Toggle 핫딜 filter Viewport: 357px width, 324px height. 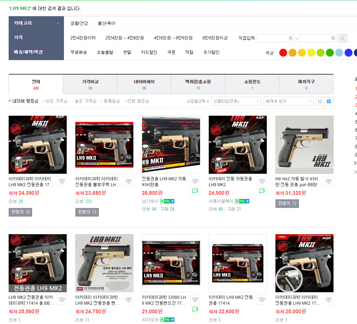click(127, 53)
